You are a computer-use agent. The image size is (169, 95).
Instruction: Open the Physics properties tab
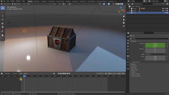128,59
